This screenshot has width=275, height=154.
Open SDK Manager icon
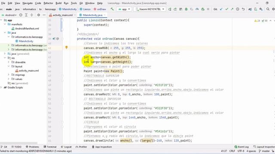(x=261, y=9)
